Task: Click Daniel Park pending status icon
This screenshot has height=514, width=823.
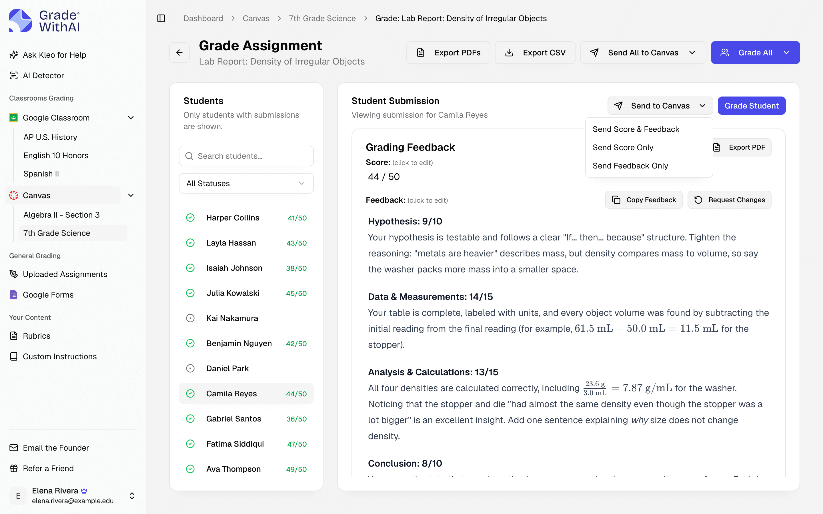Action: (190, 368)
